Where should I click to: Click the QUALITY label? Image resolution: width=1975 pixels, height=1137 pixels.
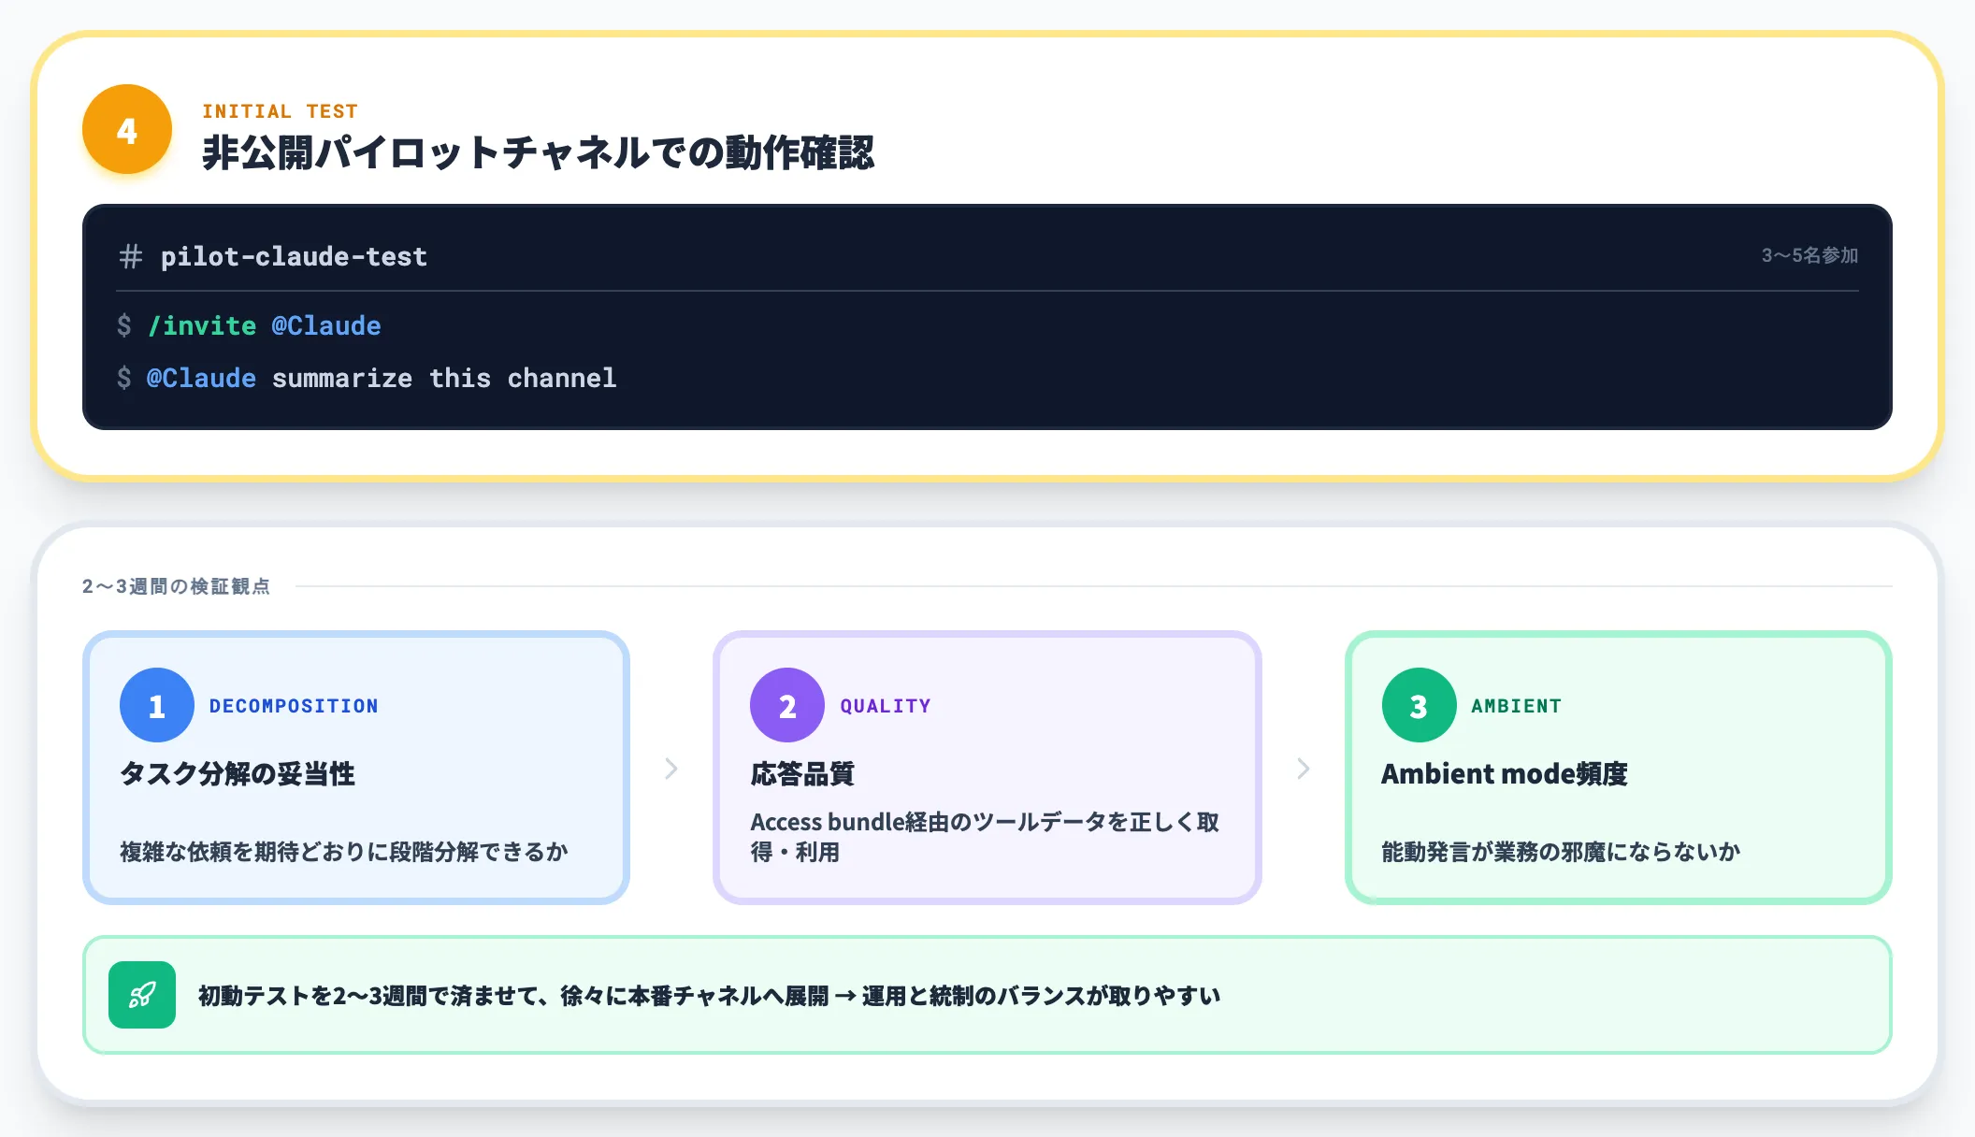886,706
